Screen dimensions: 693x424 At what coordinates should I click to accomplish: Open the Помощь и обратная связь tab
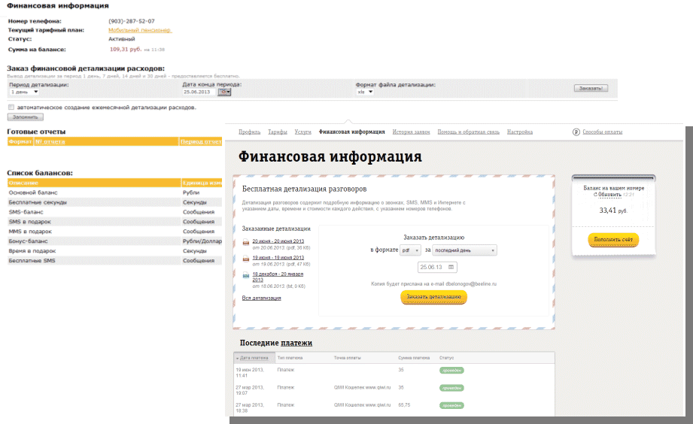point(469,132)
